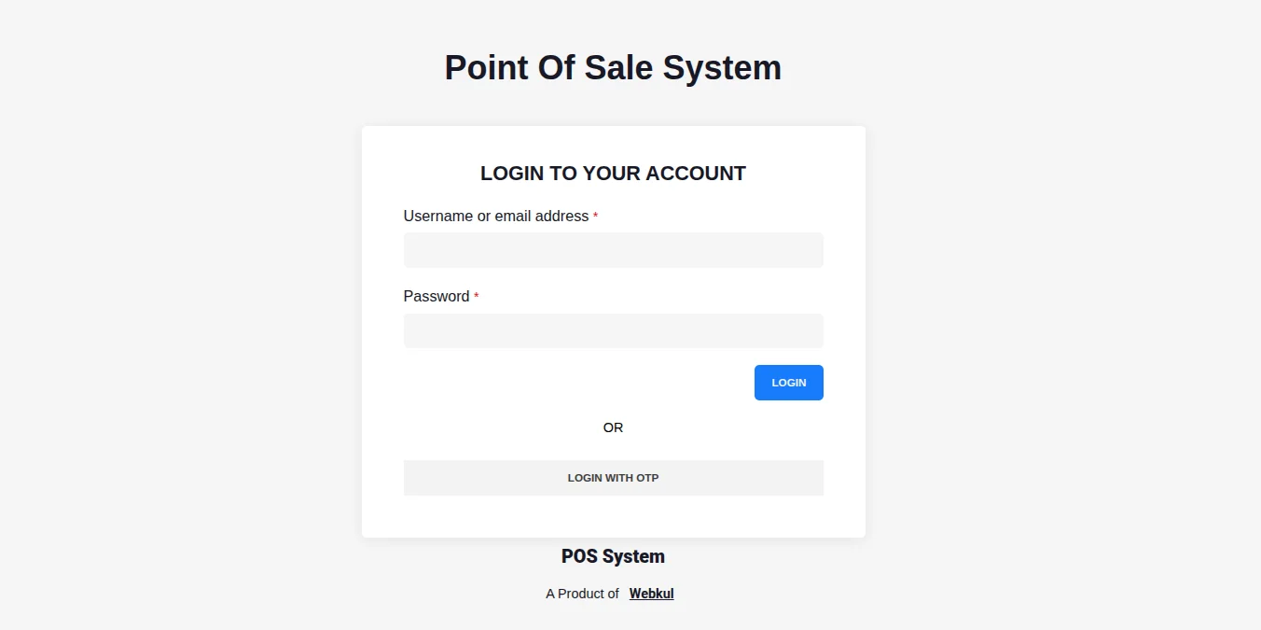Visit Webkul from the footer

651,594
